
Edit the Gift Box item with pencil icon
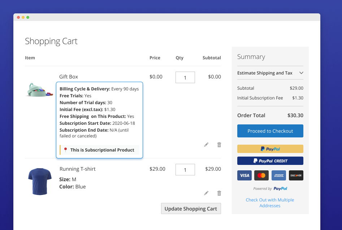click(206, 145)
